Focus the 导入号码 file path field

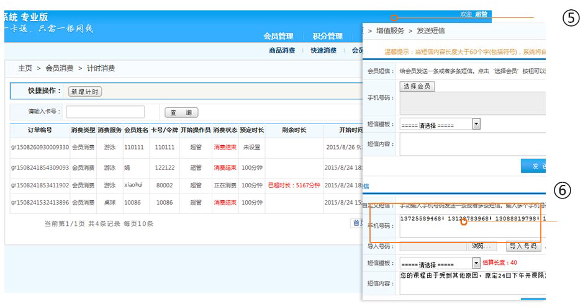(x=433, y=246)
